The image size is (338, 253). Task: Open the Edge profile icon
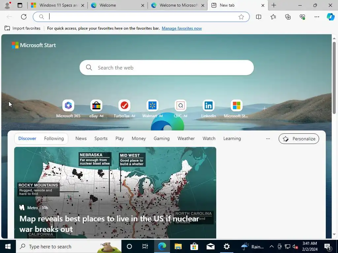tap(8, 5)
